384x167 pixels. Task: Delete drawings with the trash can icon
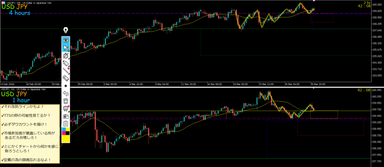click(x=66, y=101)
